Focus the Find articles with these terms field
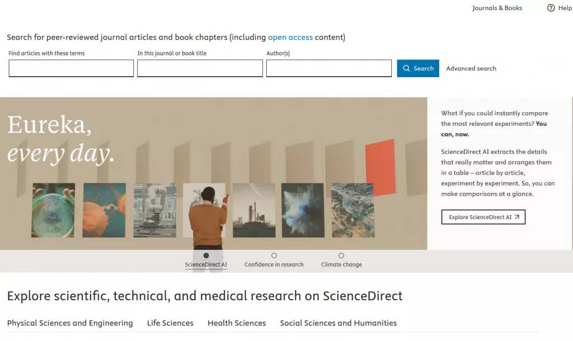Image resolution: width=573 pixels, height=341 pixels. point(71,68)
